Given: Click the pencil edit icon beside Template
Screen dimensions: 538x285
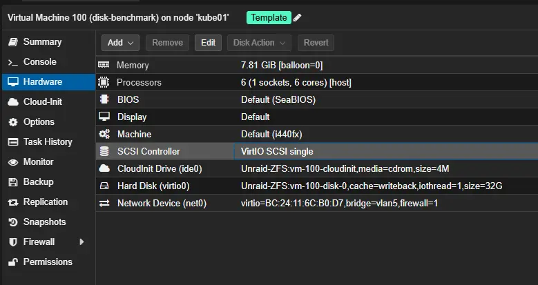Looking at the screenshot, I should coord(297,17).
